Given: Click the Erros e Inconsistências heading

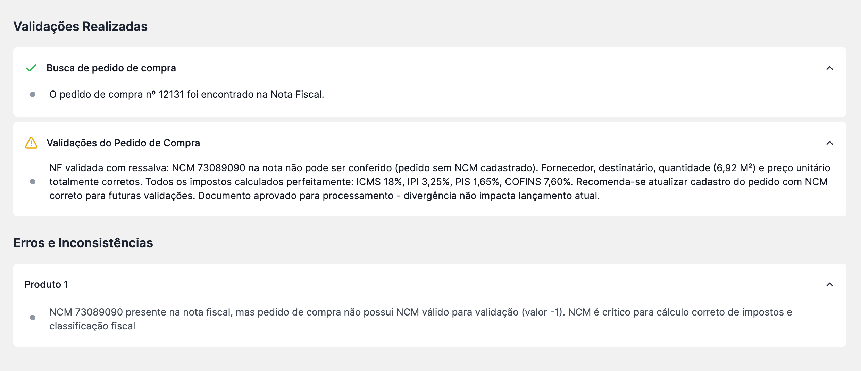Looking at the screenshot, I should coord(83,243).
